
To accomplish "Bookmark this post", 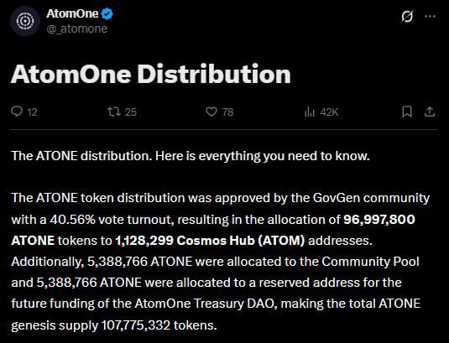I will 407,112.
